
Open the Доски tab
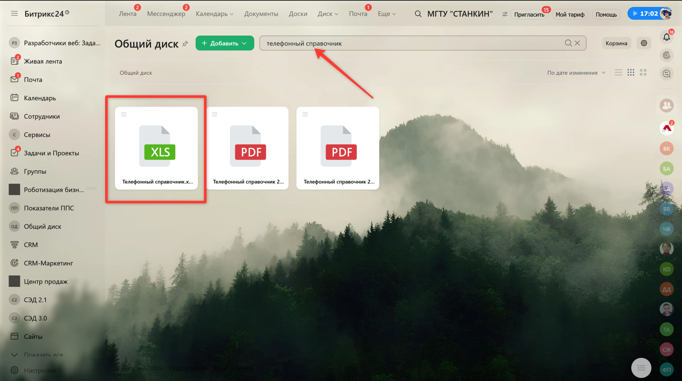pos(298,14)
